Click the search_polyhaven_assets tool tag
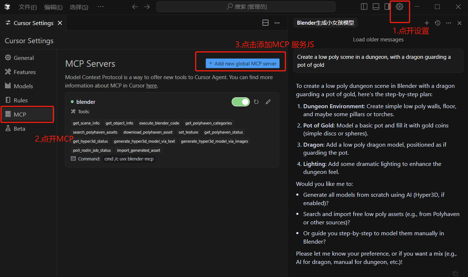Screen dimensions: 468x277 [x=95, y=132]
